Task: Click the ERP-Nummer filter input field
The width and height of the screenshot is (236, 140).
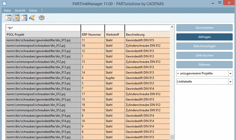Action: (x=93, y=28)
